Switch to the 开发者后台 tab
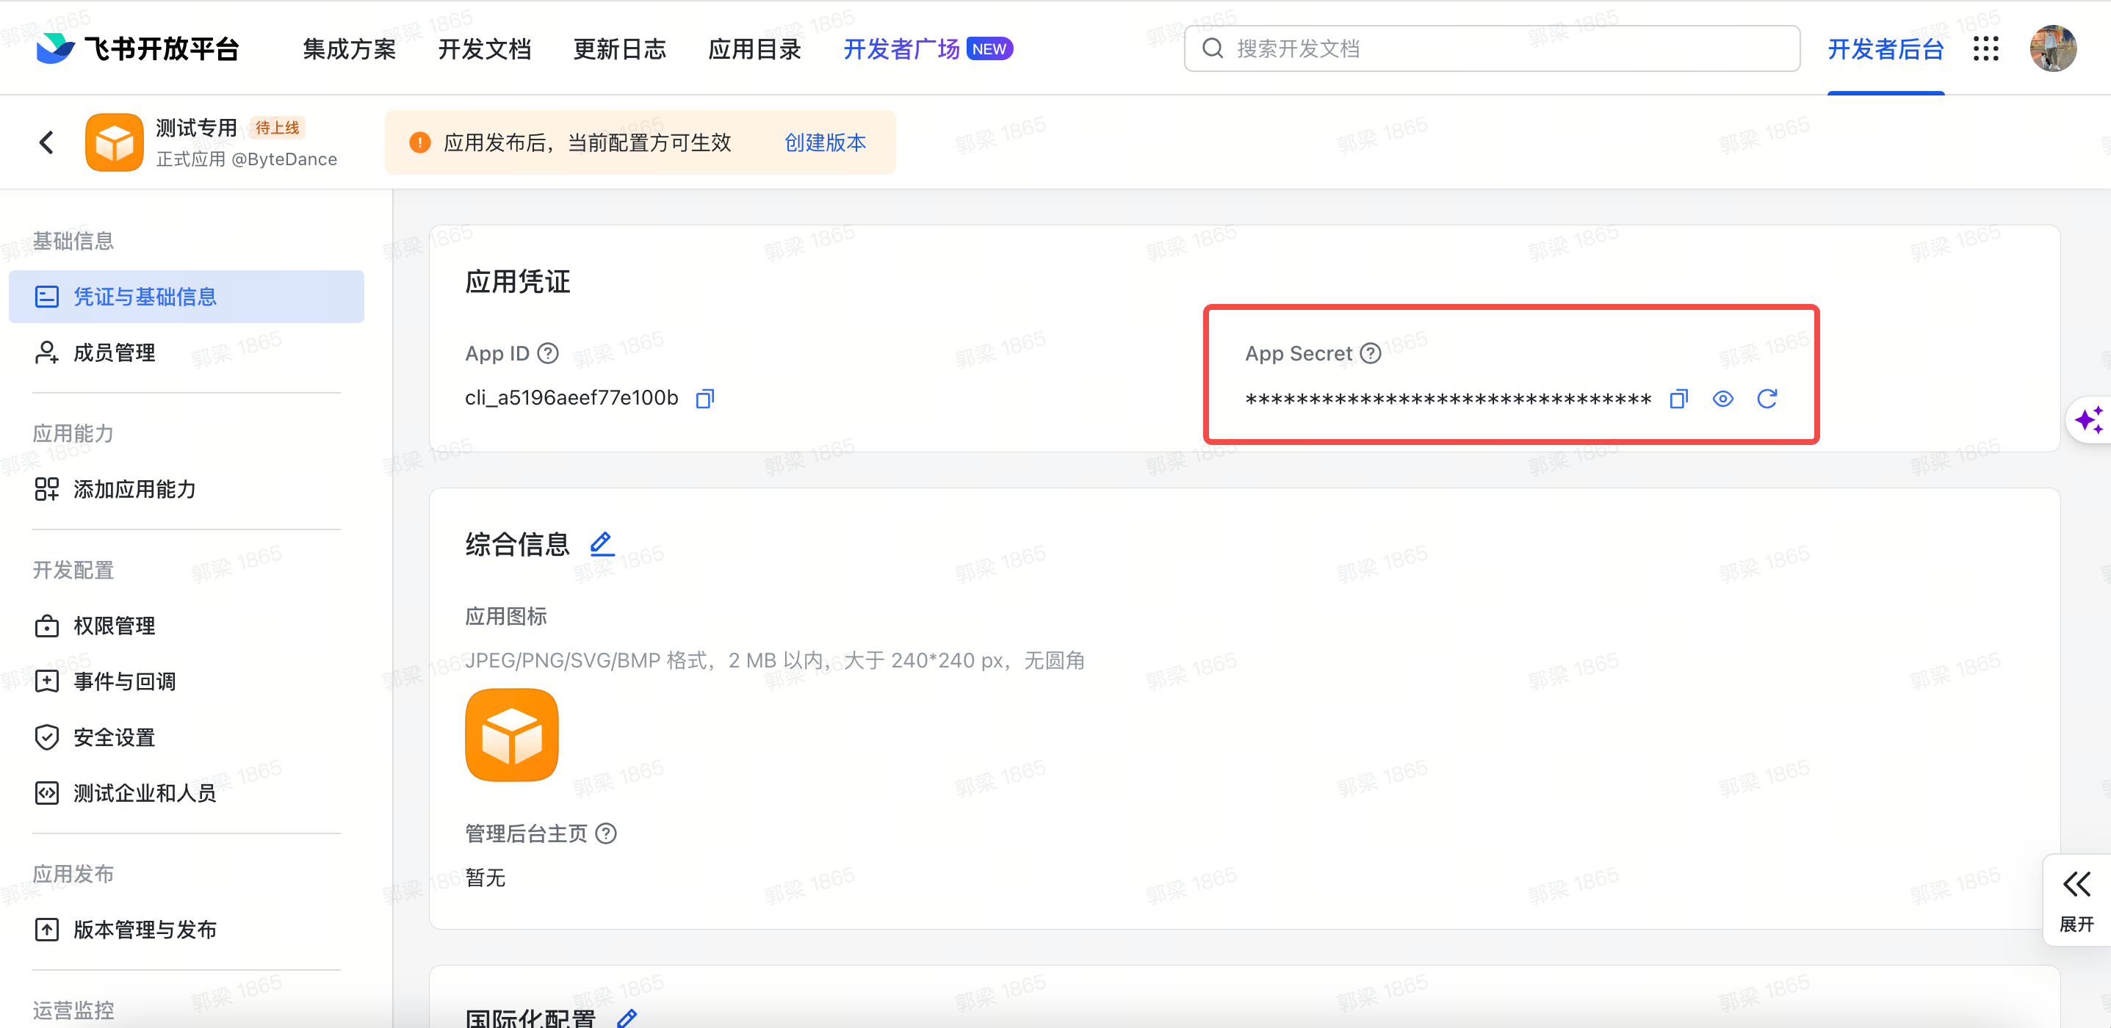 1886,49
